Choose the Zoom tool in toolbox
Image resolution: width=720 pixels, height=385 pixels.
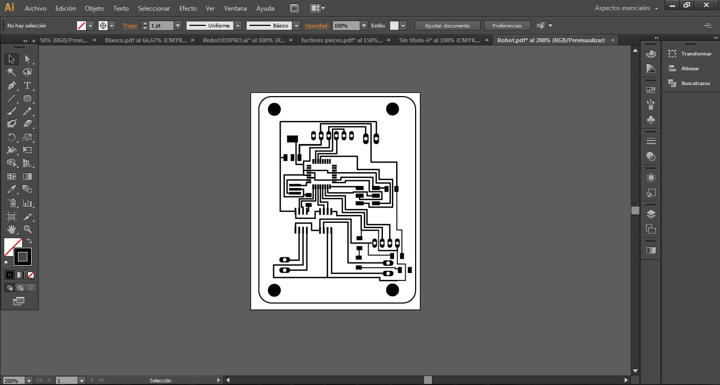27,229
